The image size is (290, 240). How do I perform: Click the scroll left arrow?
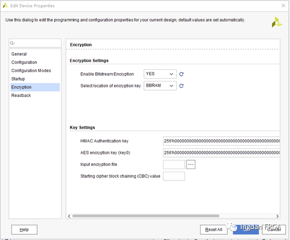(69, 216)
